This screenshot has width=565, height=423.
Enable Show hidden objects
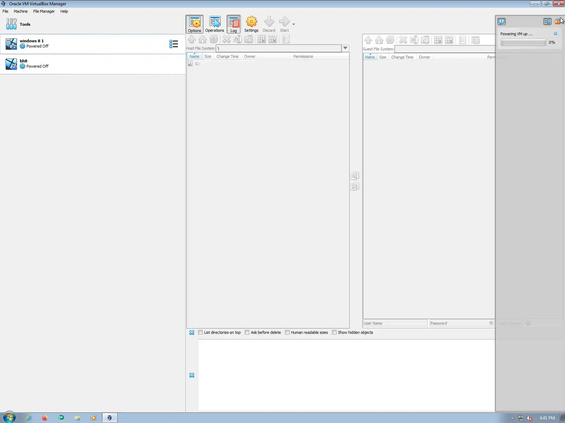tap(353, 332)
